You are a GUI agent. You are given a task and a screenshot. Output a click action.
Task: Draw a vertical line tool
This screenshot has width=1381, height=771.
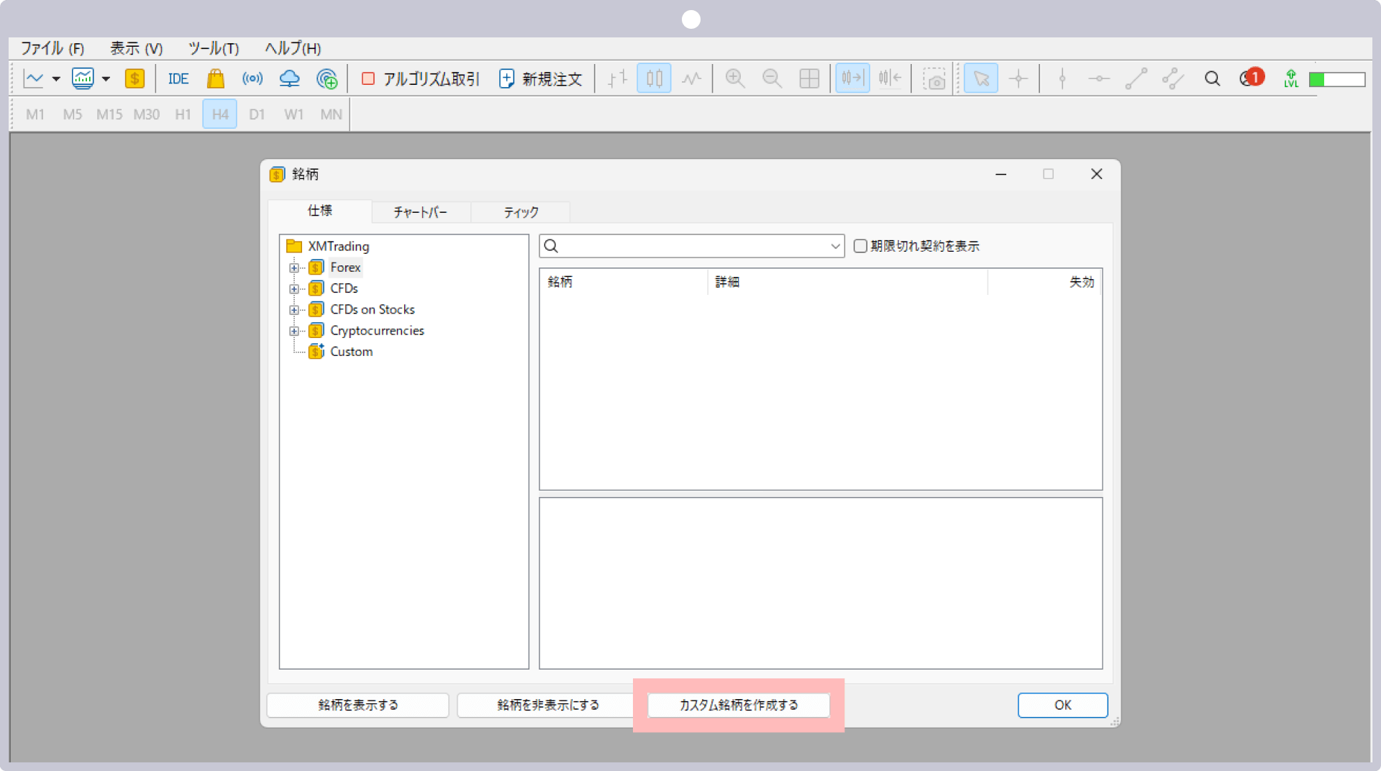(x=1062, y=78)
